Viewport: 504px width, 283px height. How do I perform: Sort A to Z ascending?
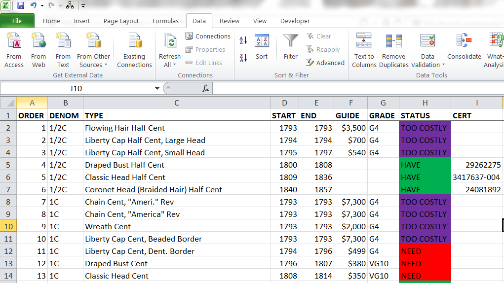(243, 40)
